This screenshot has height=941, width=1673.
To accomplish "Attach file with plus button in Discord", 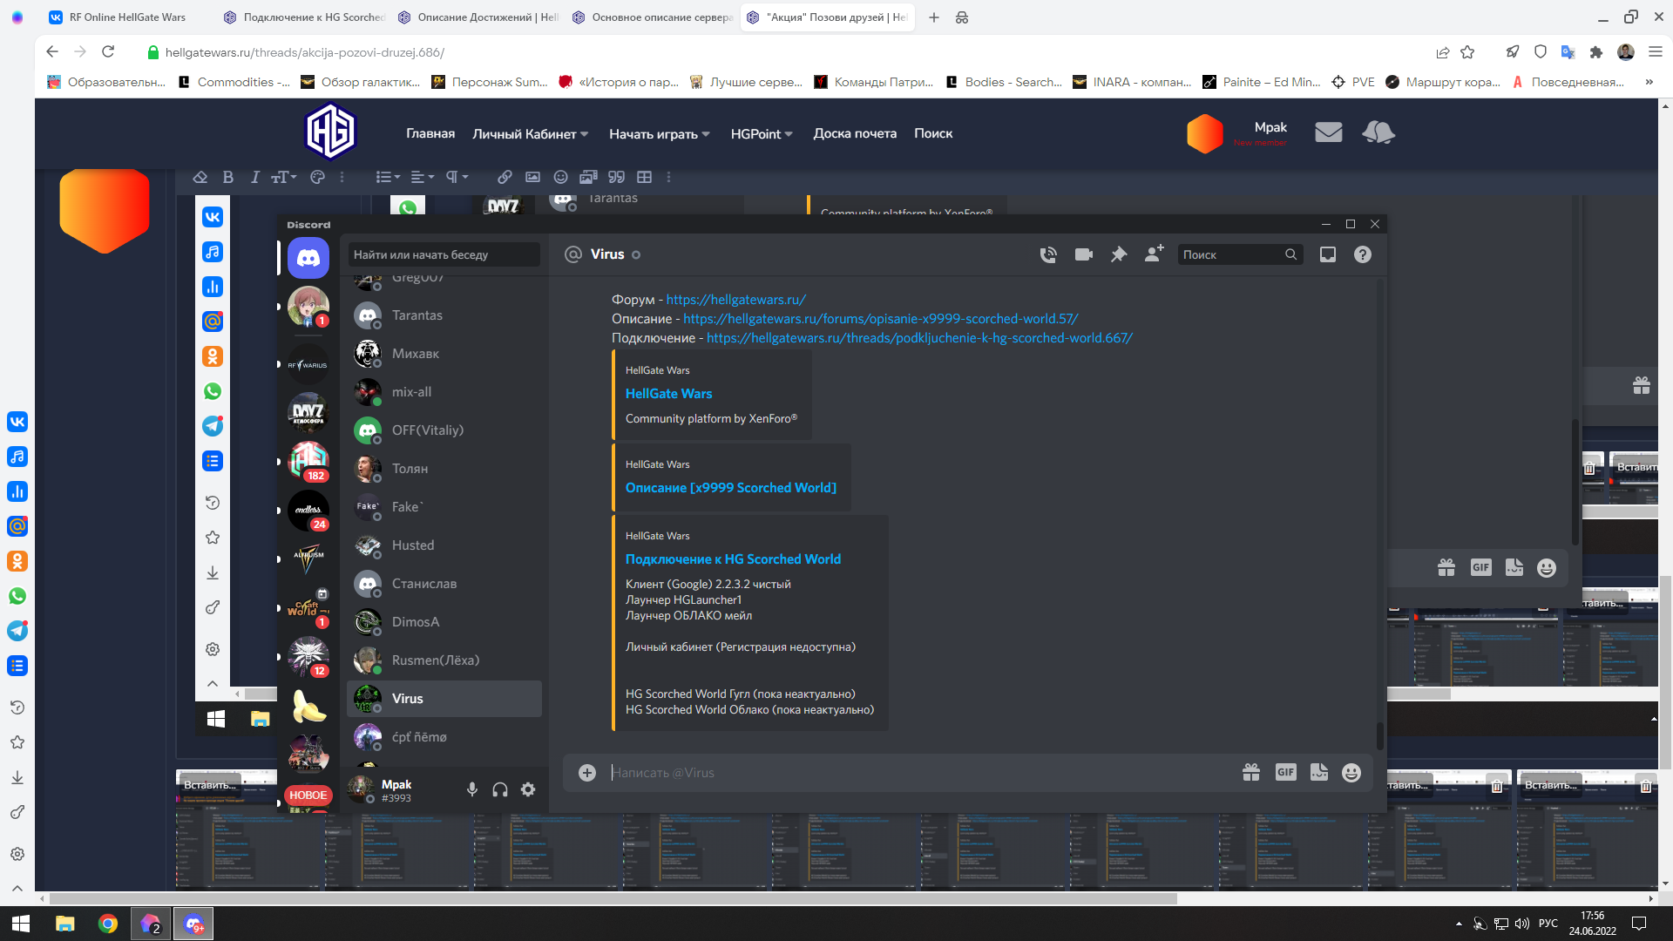I will [587, 773].
